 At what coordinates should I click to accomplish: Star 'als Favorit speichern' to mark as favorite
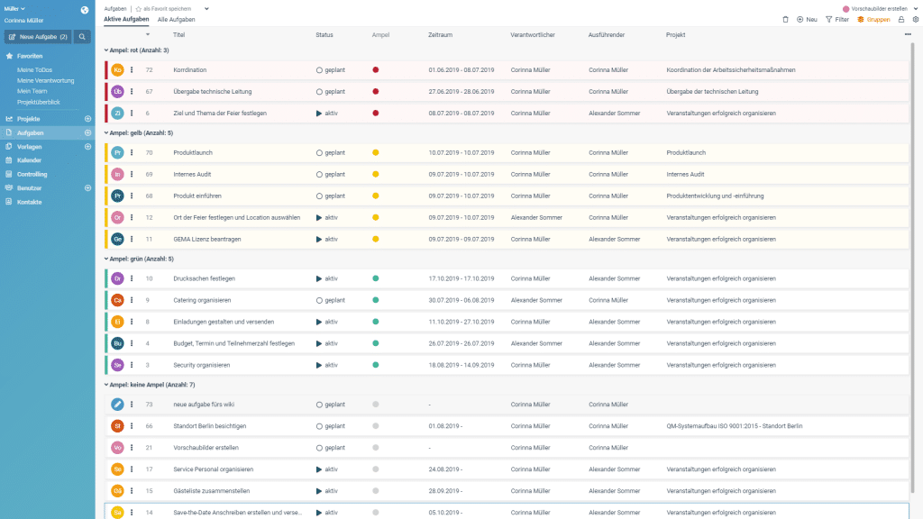click(x=140, y=8)
